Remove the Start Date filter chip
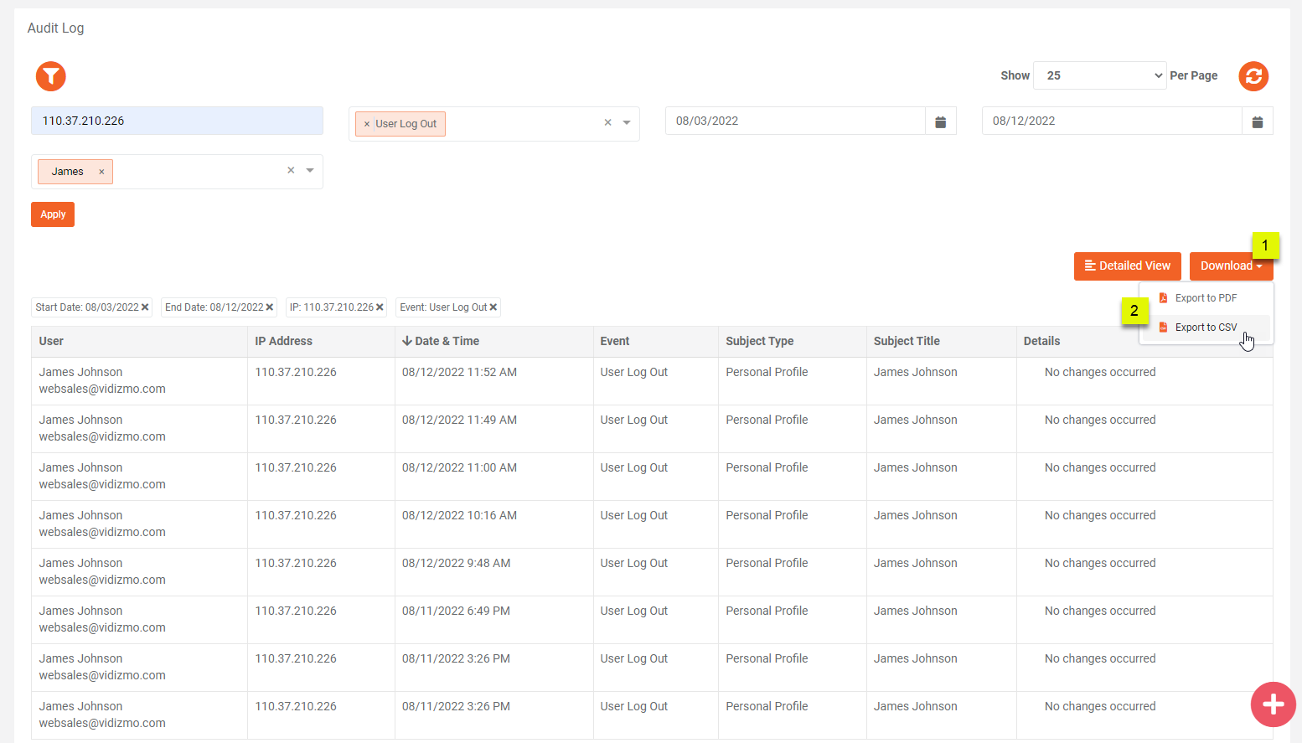The image size is (1302, 743). pos(145,307)
